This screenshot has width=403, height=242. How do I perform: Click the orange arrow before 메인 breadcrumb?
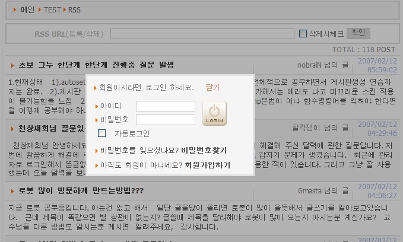point(15,10)
